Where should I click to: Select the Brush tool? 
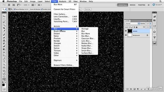[4, 38]
